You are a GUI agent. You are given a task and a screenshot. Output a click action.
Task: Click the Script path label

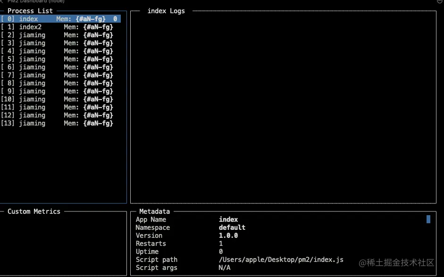157,260
